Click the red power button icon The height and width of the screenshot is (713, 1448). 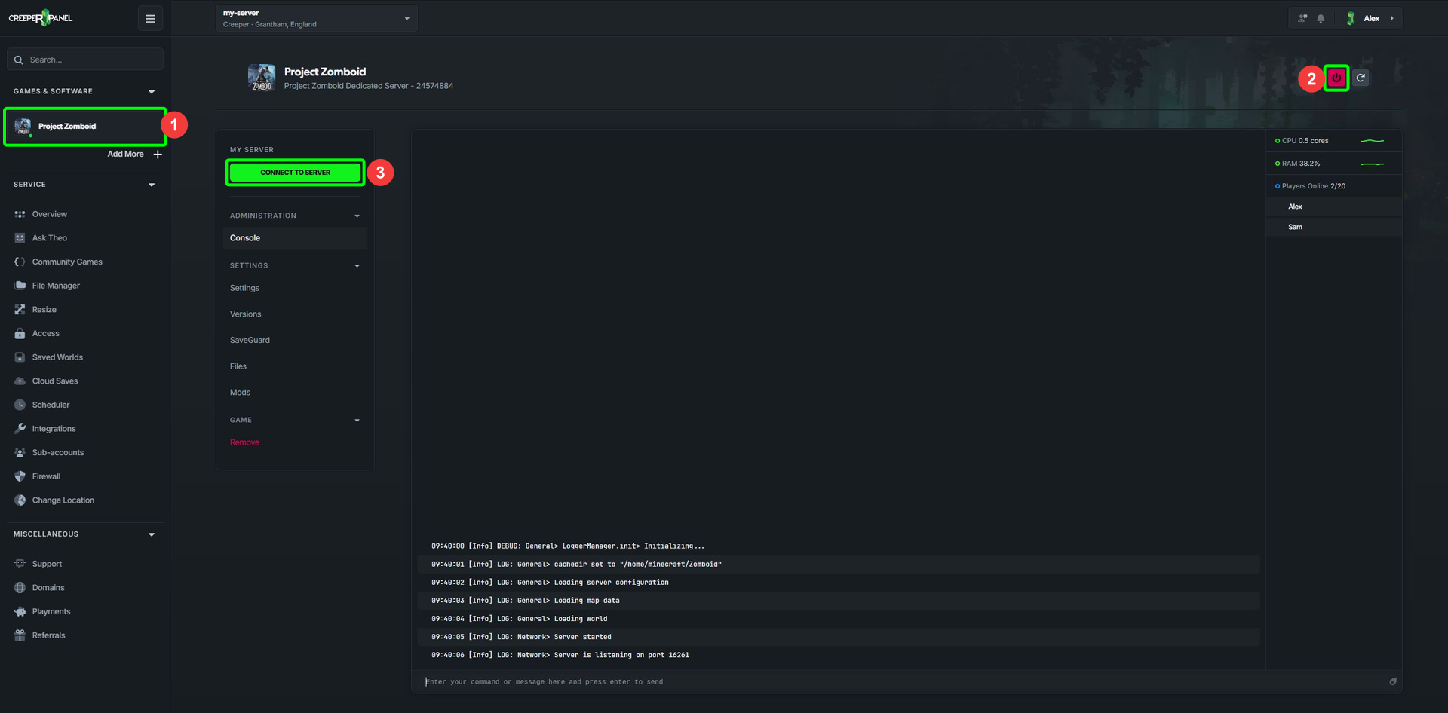click(x=1336, y=78)
